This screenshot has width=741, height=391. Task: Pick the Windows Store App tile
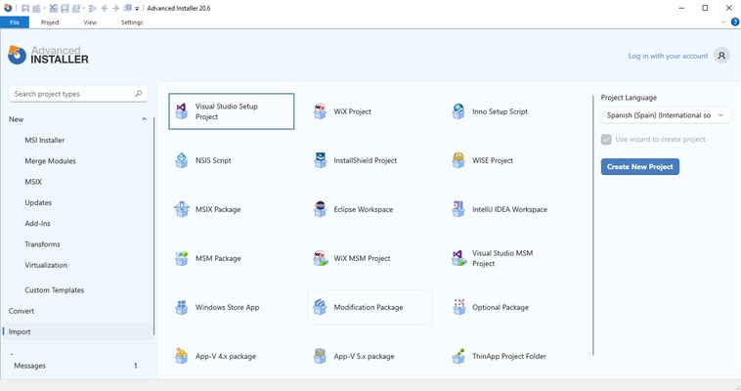tap(231, 307)
